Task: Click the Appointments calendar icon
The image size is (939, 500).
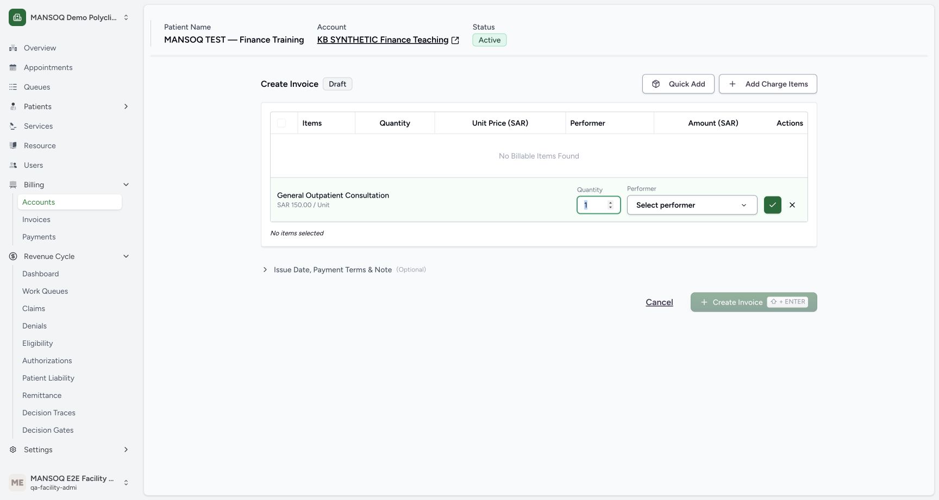Action: point(13,67)
